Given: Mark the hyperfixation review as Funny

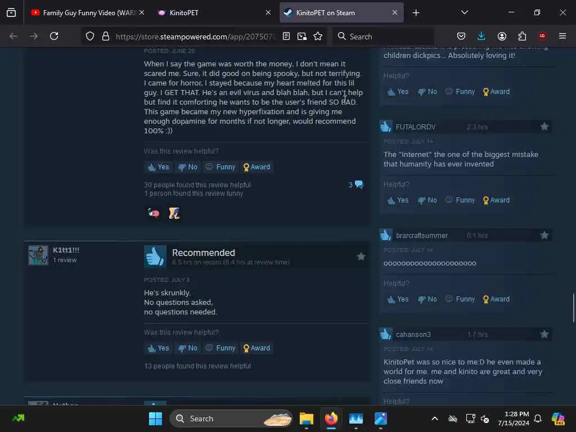Looking at the screenshot, I should pyautogui.click(x=220, y=167).
